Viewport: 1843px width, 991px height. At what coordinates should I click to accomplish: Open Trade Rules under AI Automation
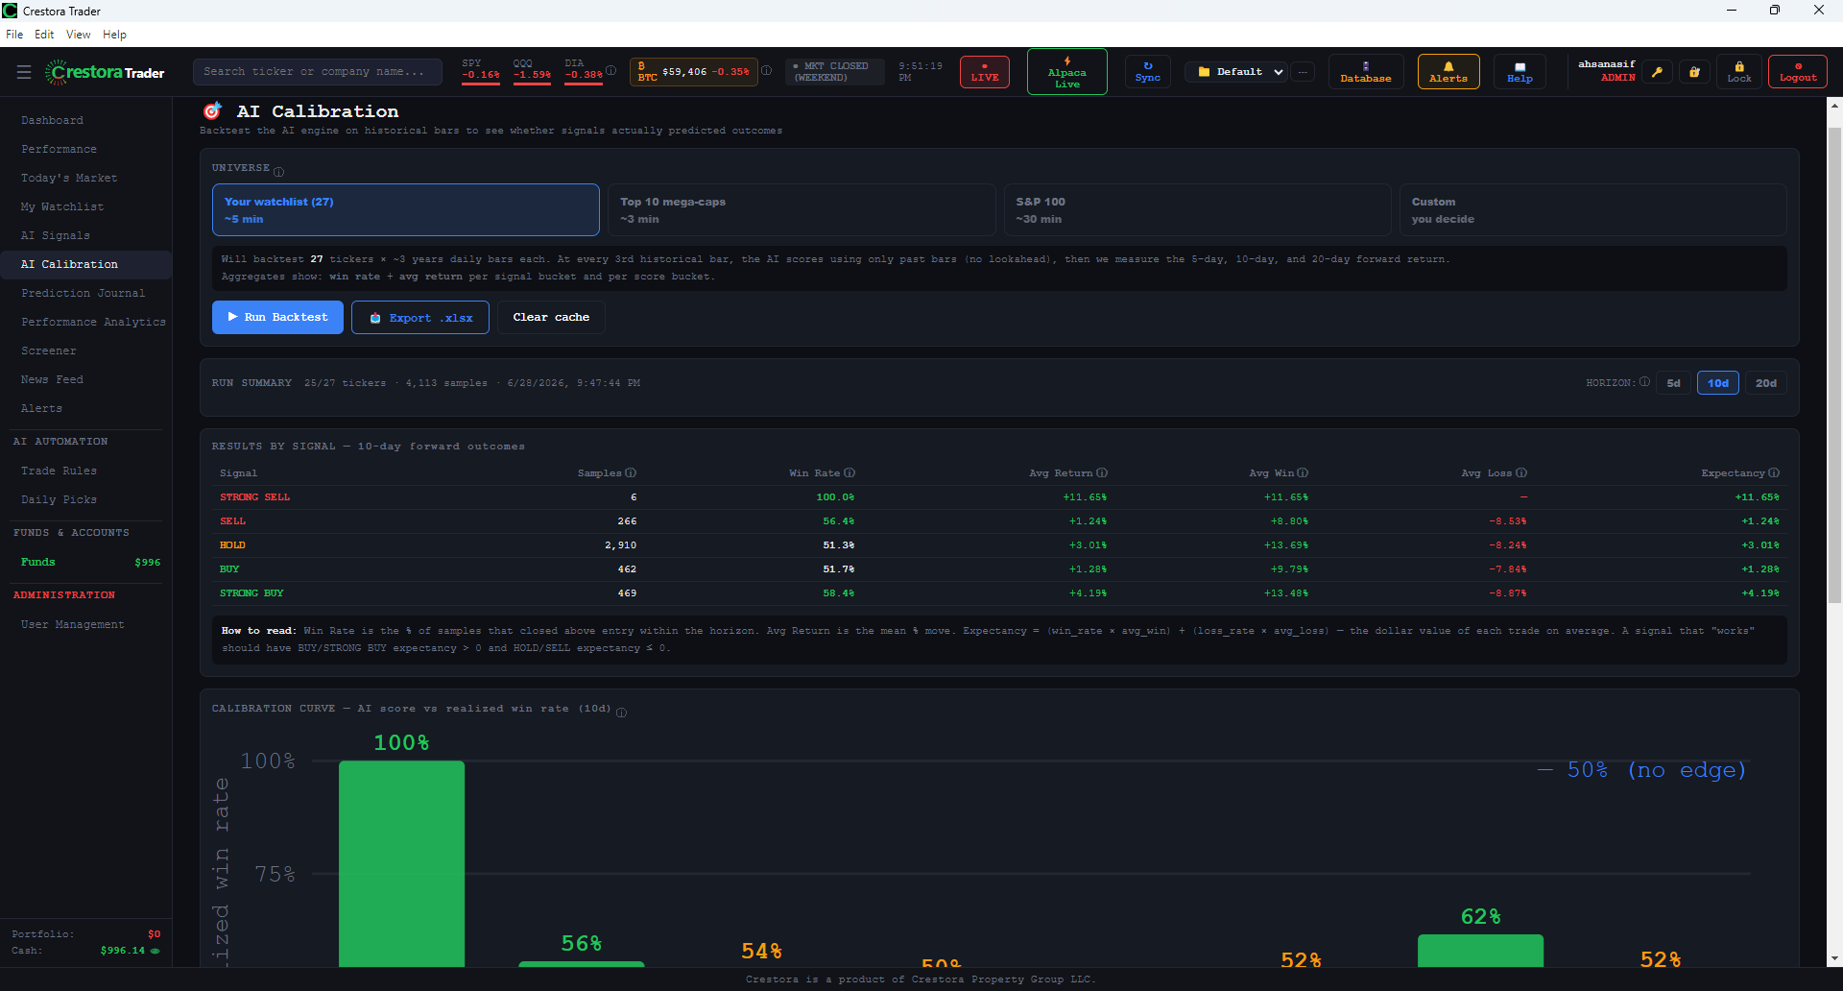(86, 471)
